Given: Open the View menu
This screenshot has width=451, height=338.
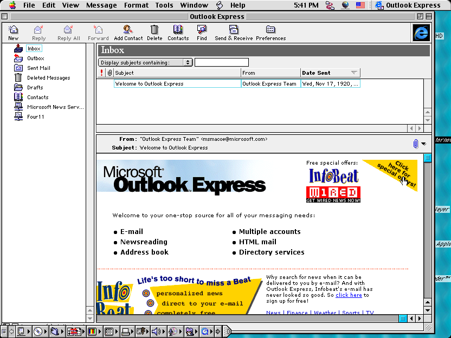Looking at the screenshot, I should pyautogui.click(x=70, y=5).
